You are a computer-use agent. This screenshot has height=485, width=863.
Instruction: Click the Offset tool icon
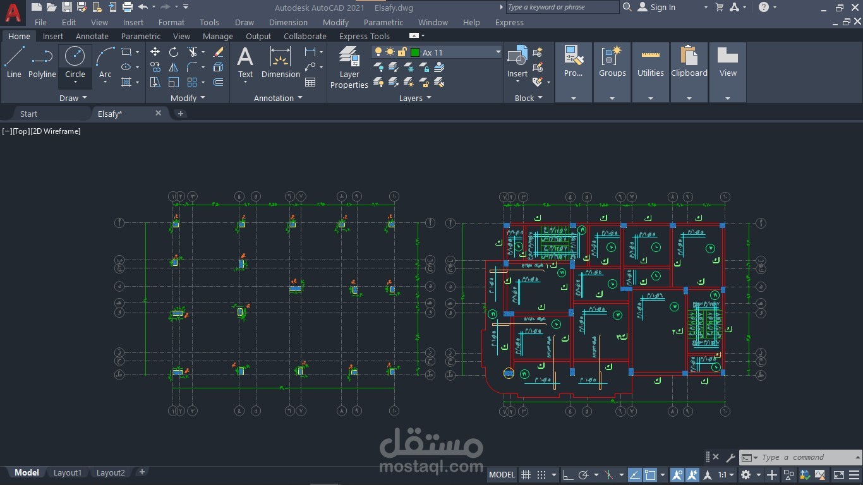pyautogui.click(x=219, y=82)
